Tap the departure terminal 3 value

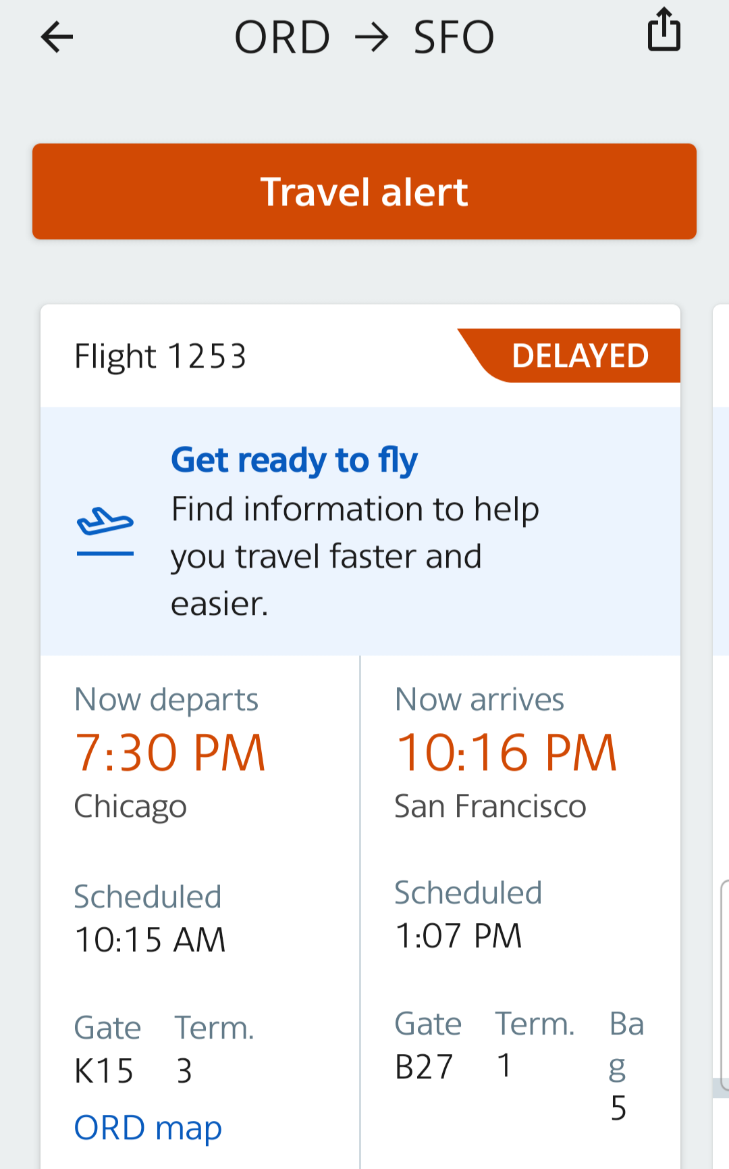(184, 1071)
